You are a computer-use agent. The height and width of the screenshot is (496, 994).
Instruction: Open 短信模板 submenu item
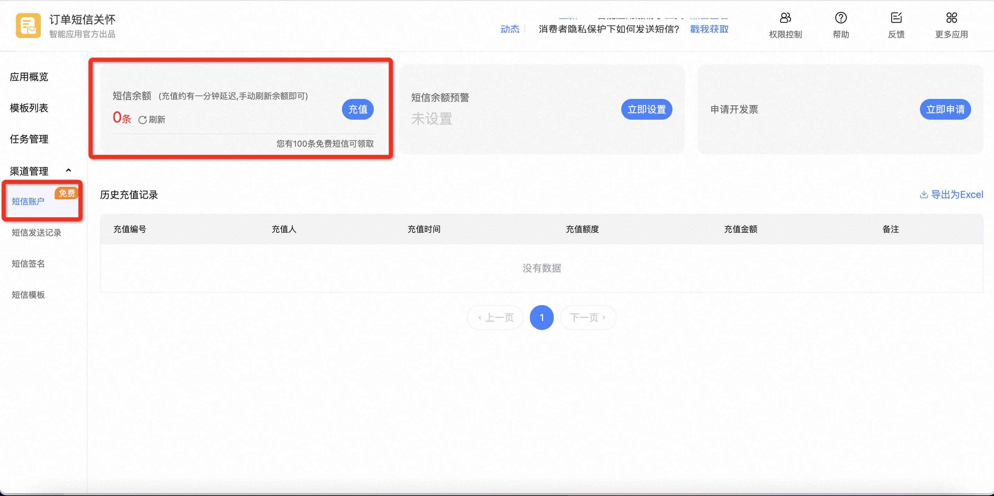[28, 295]
